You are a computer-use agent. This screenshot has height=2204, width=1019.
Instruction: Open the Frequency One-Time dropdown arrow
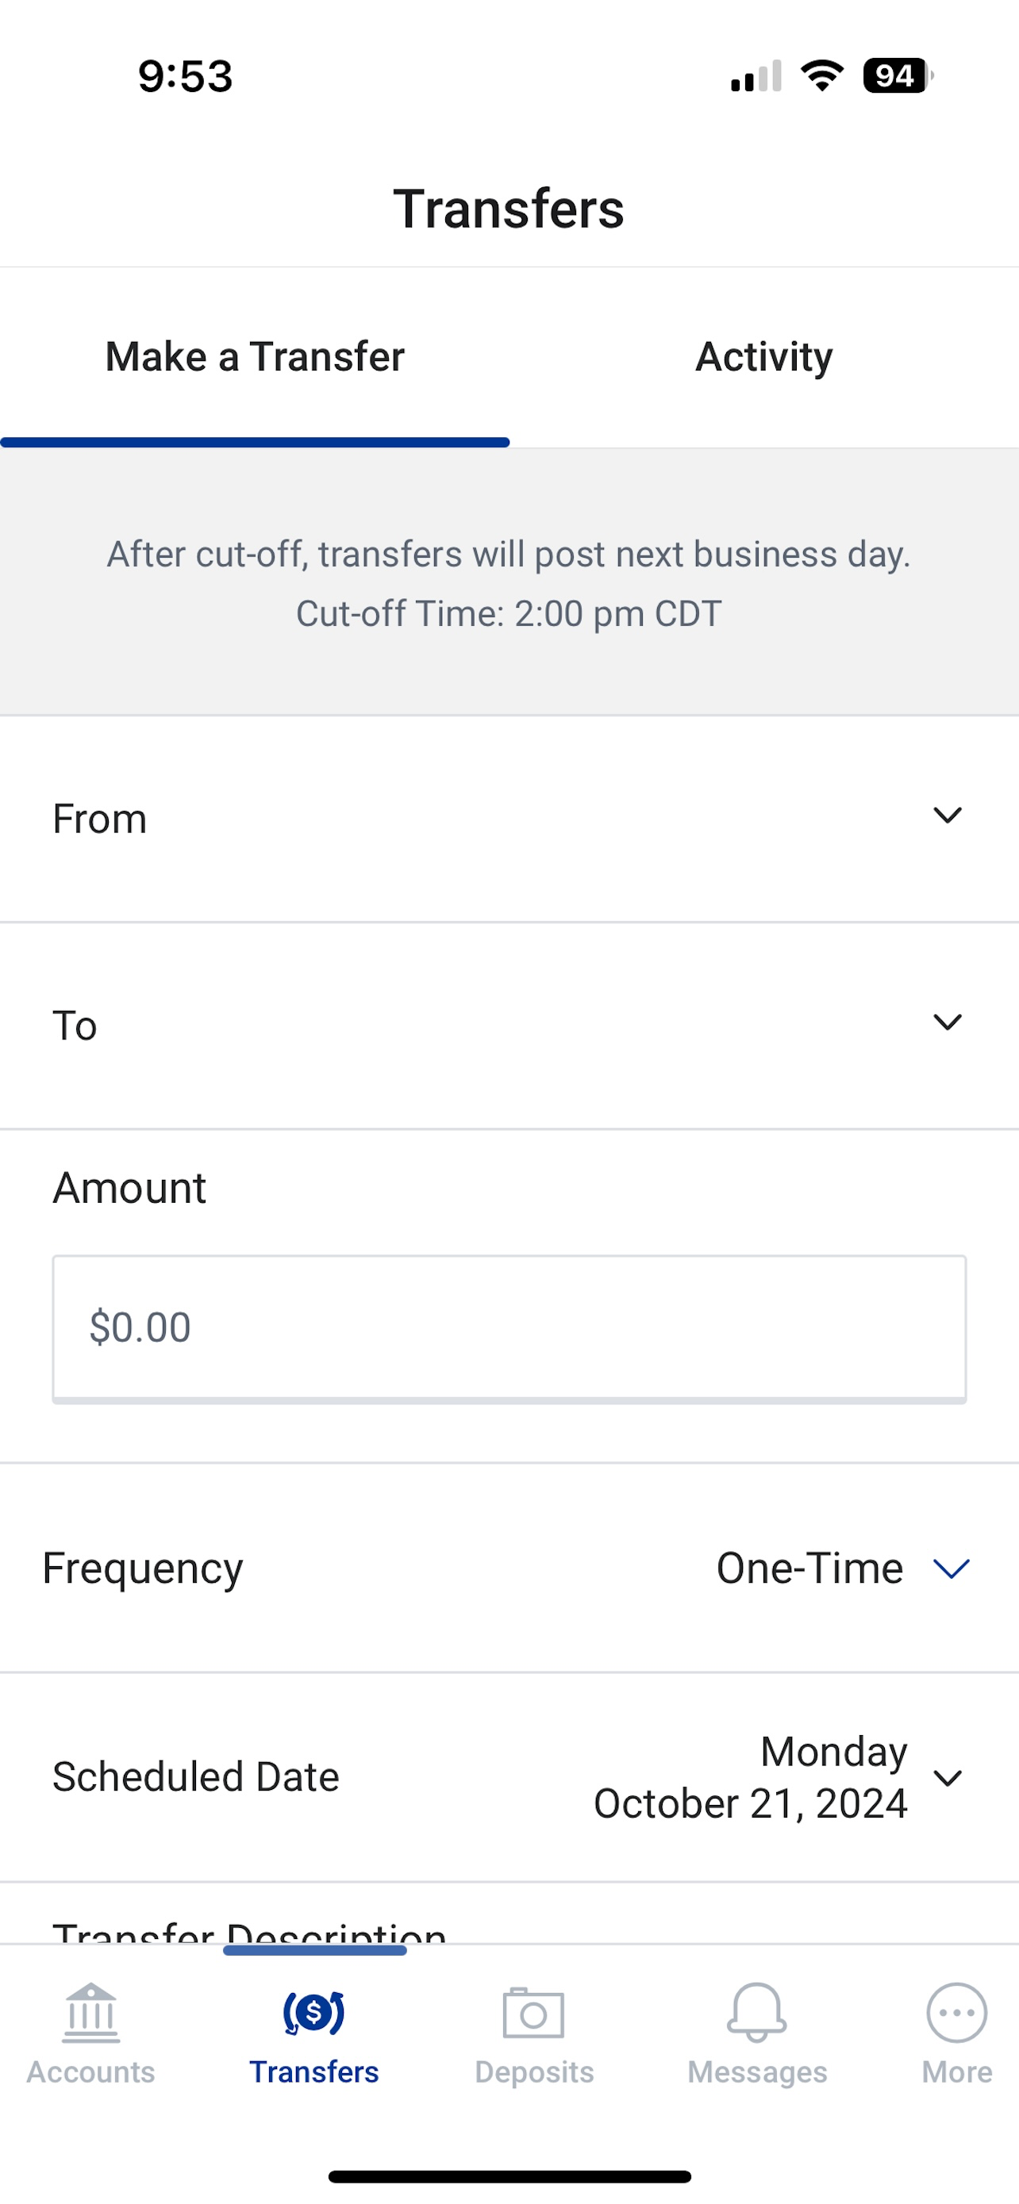pyautogui.click(x=951, y=1569)
